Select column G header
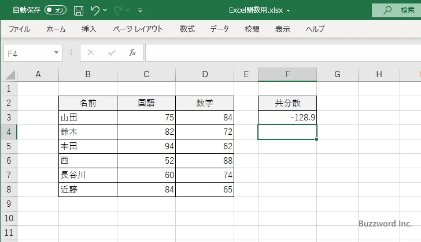 click(x=338, y=74)
